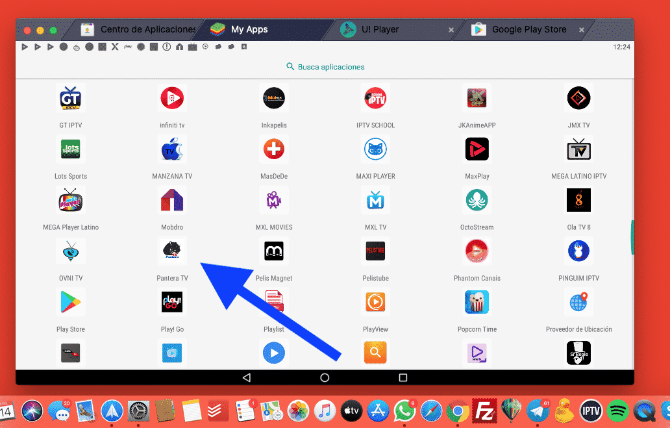Launch JKAnimeAPP
Screen dimensions: 670x428
point(477,98)
